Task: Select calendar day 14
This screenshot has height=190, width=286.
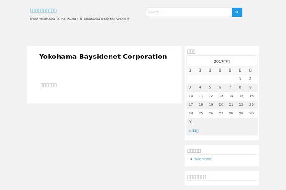Action: tap(231, 96)
